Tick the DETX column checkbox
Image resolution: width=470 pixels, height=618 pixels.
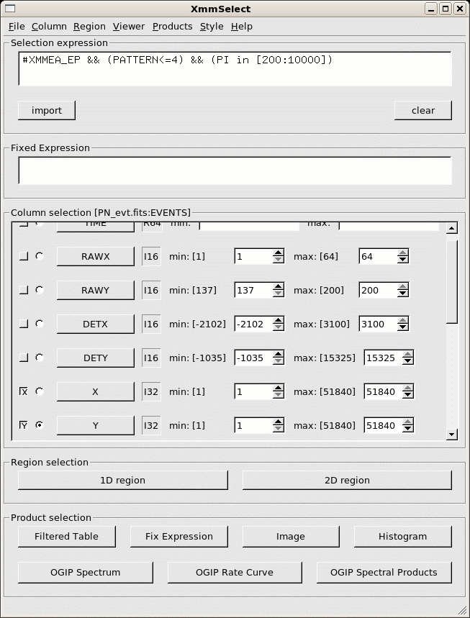click(24, 324)
